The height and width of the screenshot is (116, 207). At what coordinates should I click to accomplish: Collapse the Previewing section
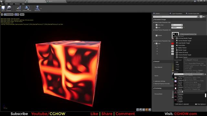tap(154, 88)
